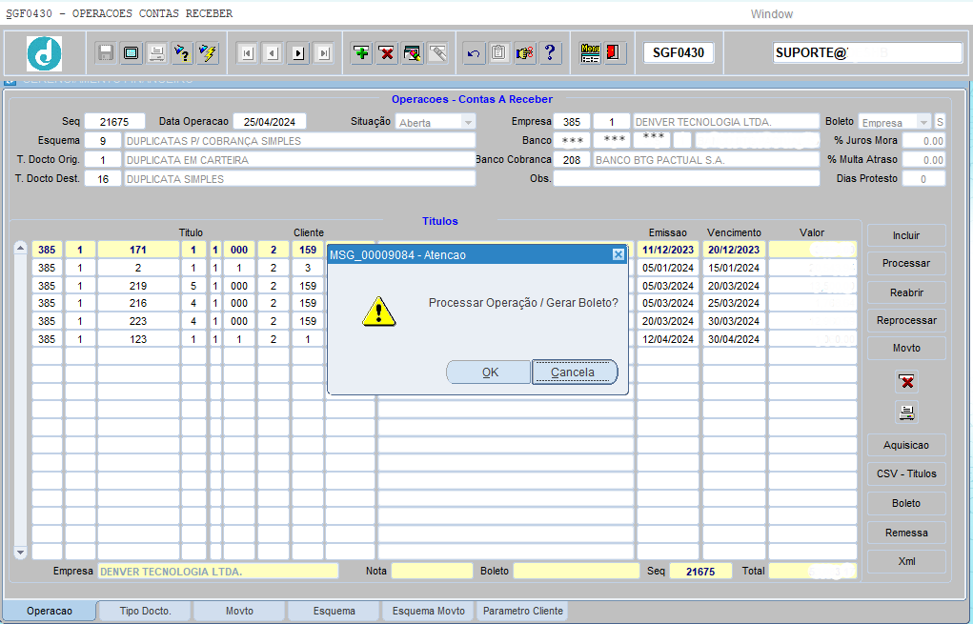Click the Reprocessar button

pos(906,320)
